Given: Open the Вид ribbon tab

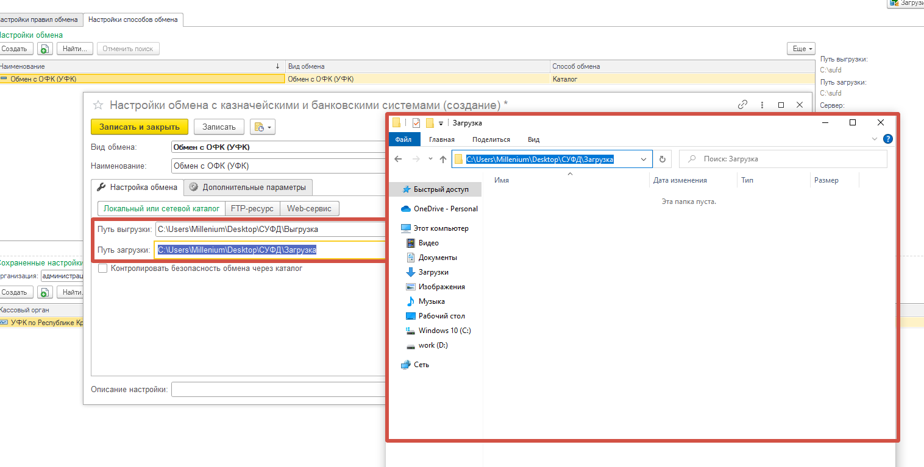Looking at the screenshot, I should [533, 139].
